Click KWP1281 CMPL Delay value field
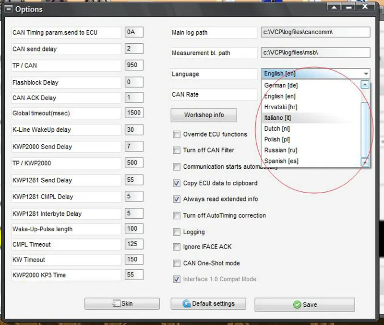 point(134,196)
